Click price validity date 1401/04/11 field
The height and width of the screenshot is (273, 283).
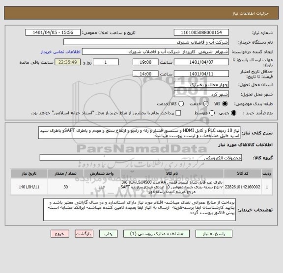201,74
